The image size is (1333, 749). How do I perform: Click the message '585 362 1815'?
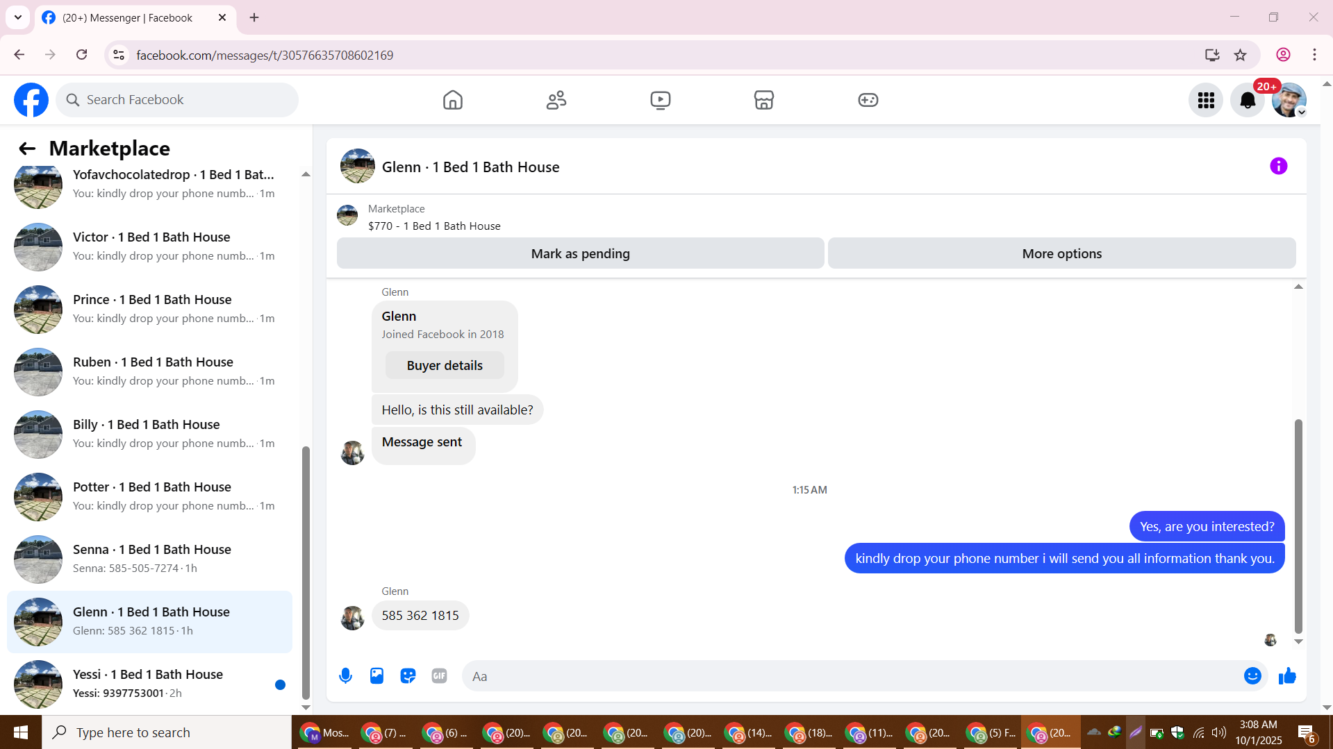click(x=420, y=615)
